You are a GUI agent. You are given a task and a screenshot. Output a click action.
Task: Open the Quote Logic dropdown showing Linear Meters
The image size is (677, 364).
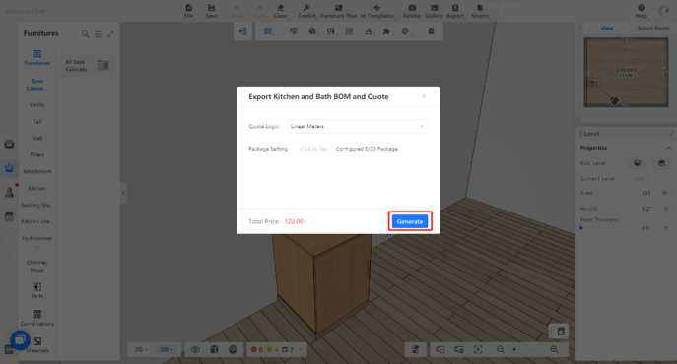357,126
